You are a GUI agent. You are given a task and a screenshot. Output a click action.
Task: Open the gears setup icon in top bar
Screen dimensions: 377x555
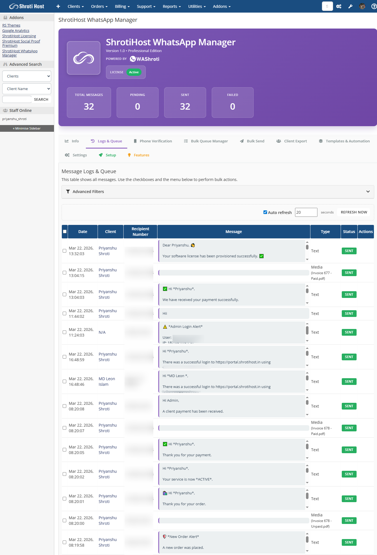339,6
